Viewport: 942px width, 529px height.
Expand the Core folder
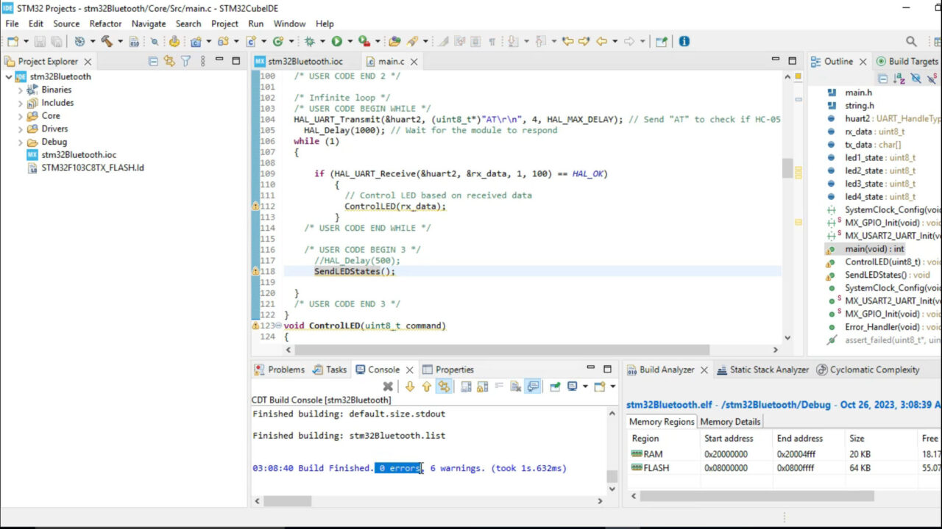click(x=20, y=116)
